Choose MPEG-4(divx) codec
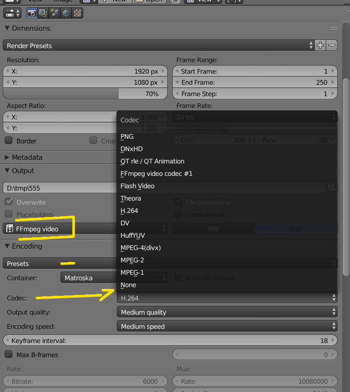The height and width of the screenshot is (392, 350). click(x=227, y=248)
